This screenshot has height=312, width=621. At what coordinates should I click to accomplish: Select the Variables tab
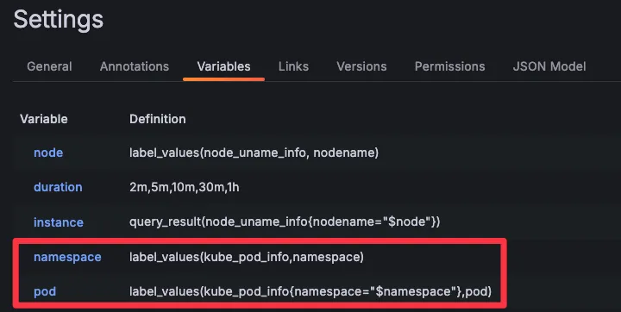tap(223, 66)
